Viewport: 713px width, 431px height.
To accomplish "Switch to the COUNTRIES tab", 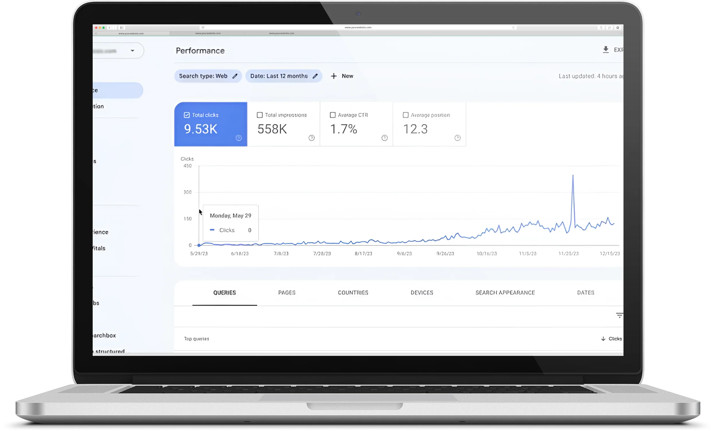I will coord(353,293).
